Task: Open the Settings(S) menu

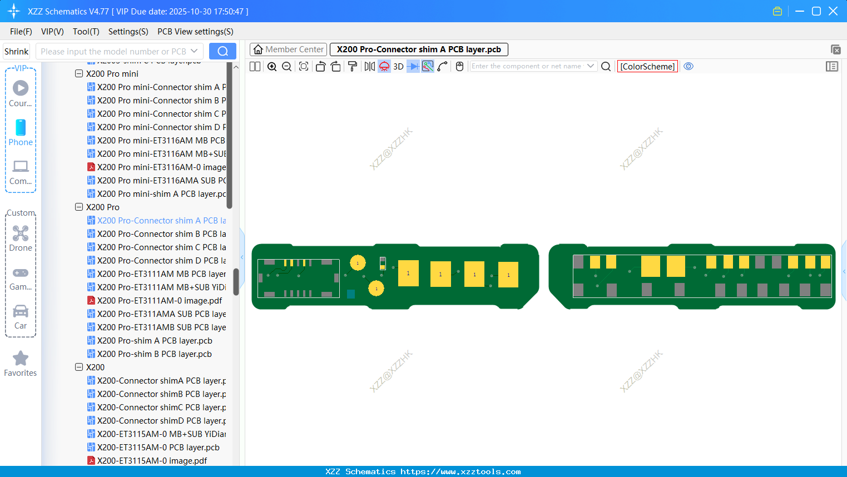Action: (128, 32)
